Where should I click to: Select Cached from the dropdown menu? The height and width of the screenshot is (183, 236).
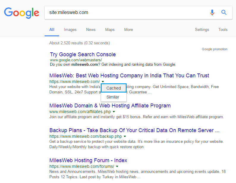(114, 88)
